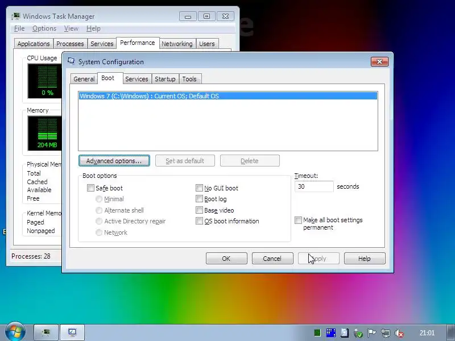The width and height of the screenshot is (455, 341).
Task: Open Task Manager Options menu
Action: [44, 28]
